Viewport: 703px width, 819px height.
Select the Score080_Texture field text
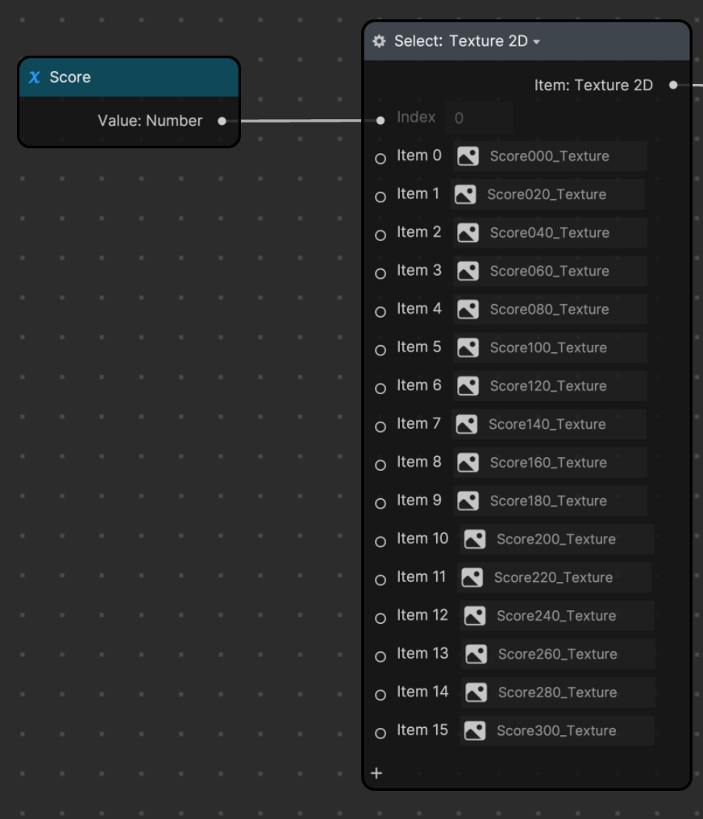click(x=550, y=310)
